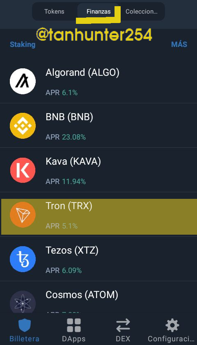The image size is (197, 345).
Task: Tap the Staking section heading
Action: (x=23, y=44)
